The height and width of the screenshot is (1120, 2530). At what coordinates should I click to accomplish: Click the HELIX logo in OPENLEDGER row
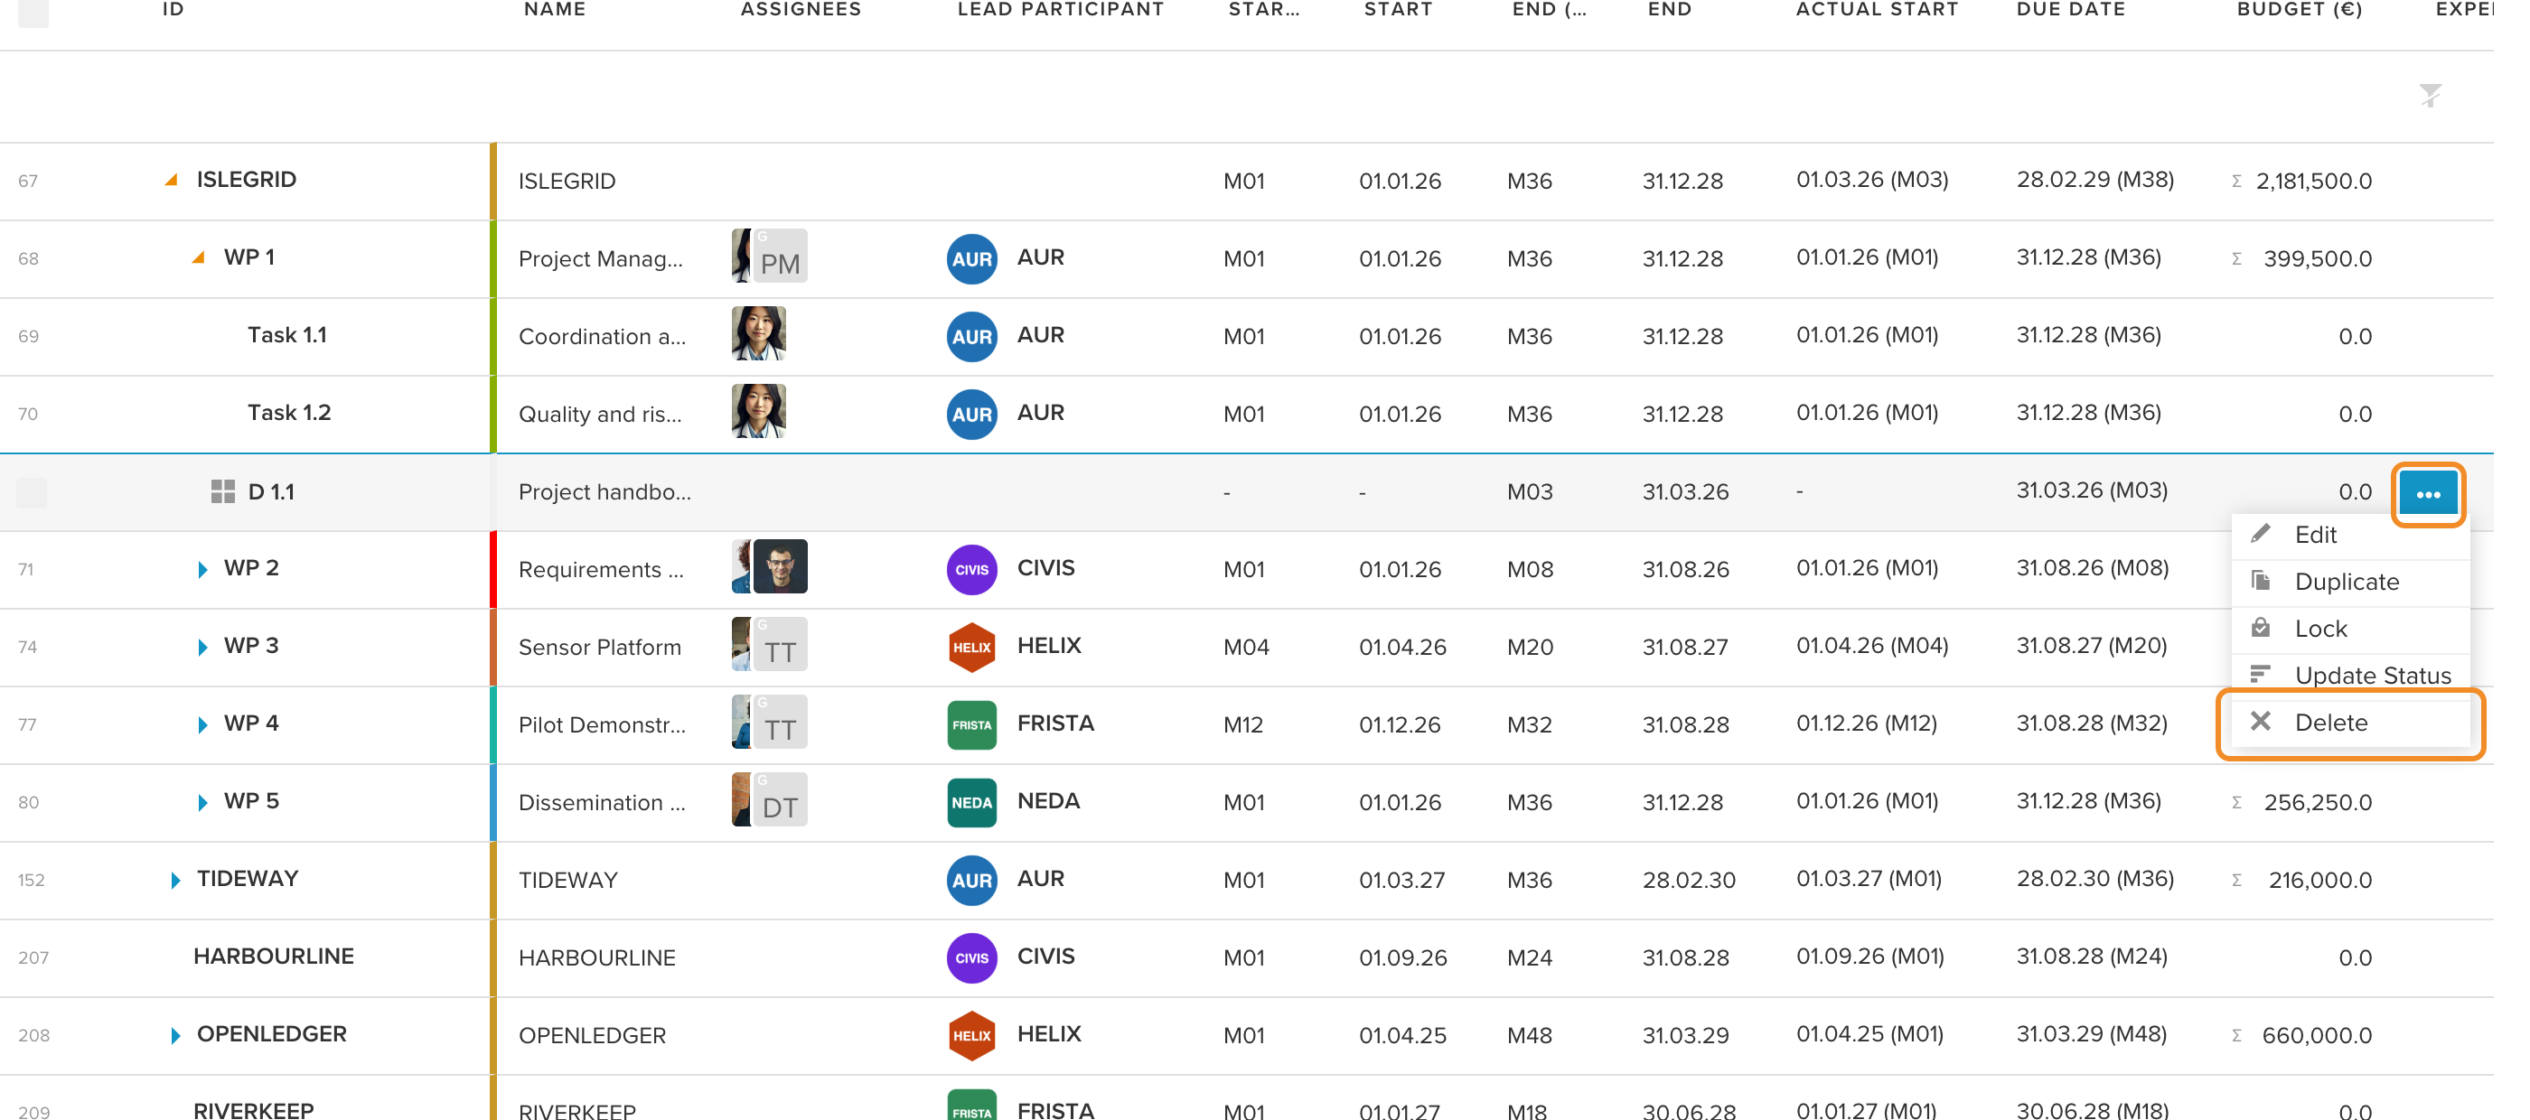971,1036
